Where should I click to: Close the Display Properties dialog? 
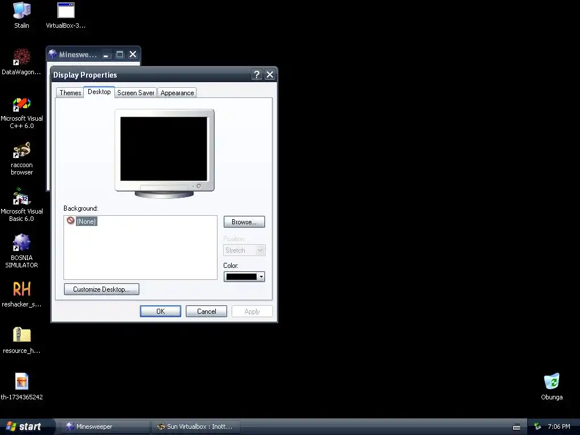(270, 75)
